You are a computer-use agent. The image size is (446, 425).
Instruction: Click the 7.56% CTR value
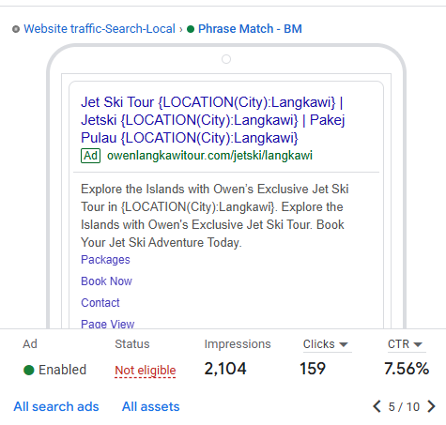coord(407,369)
